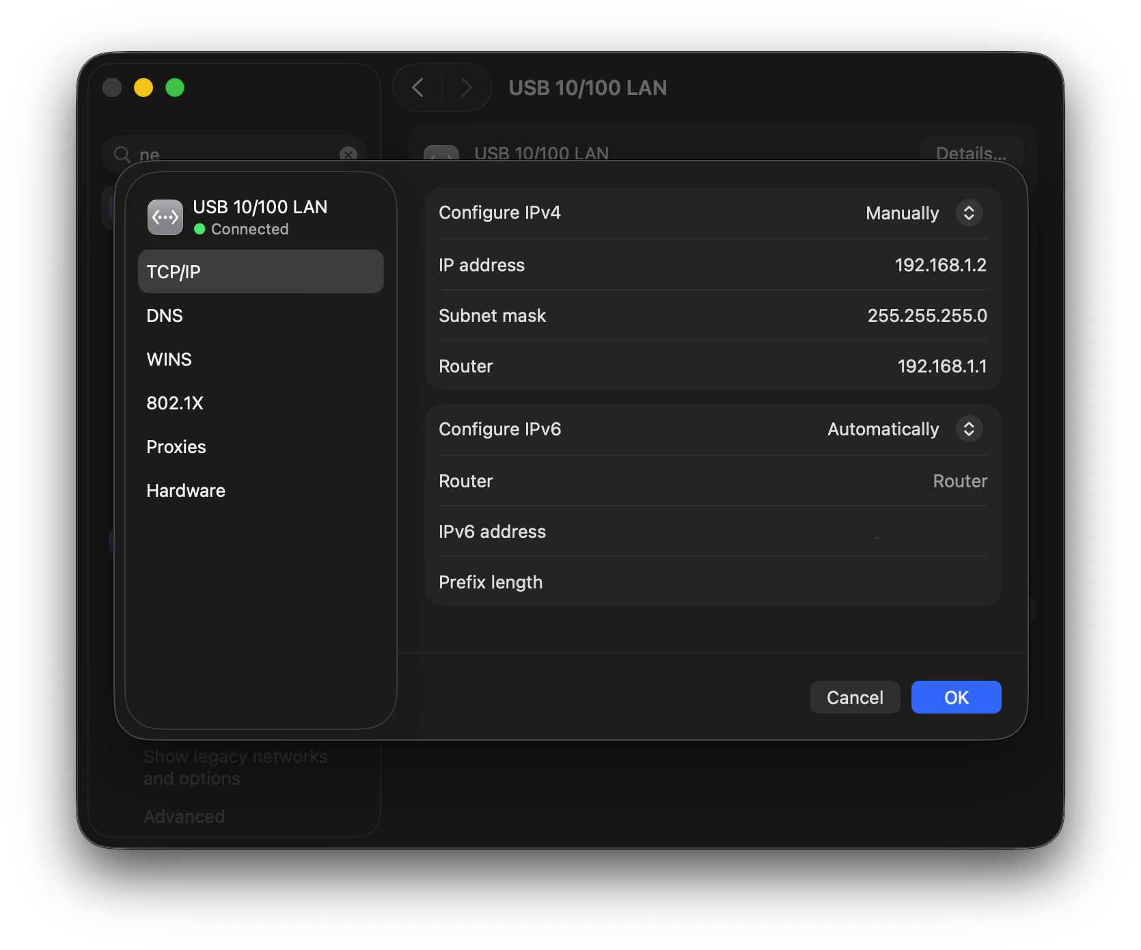This screenshot has height=950, width=1141.
Task: Click the Cancel button
Action: pyautogui.click(x=854, y=697)
